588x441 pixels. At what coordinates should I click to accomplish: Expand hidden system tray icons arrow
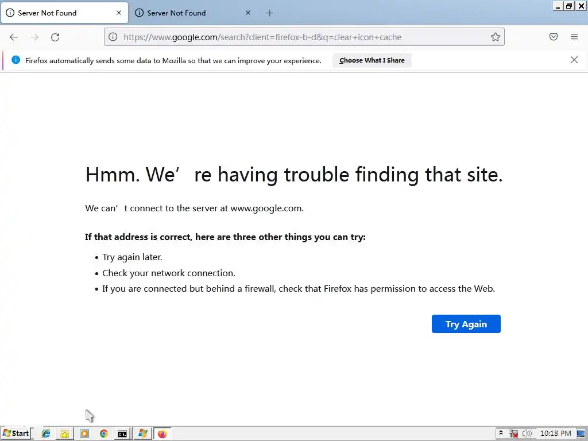(x=501, y=433)
